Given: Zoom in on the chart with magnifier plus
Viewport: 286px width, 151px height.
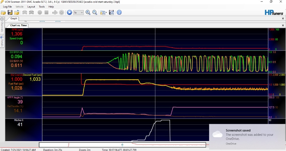Looking at the screenshot, I should tap(88, 12).
